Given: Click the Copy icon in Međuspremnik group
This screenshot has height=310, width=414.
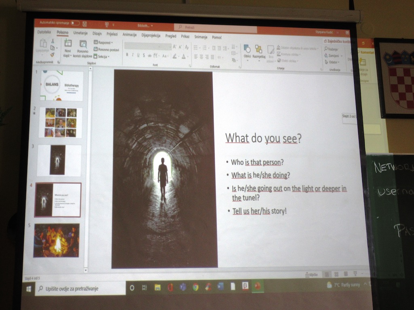Looking at the screenshot, I should (53, 48).
